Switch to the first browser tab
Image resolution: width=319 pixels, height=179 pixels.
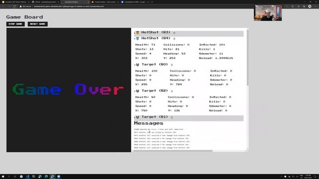[15, 2]
